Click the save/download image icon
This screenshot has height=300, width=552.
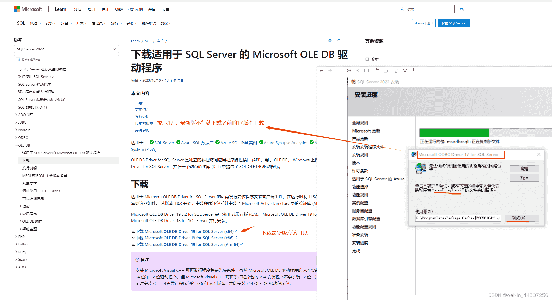click(x=413, y=71)
